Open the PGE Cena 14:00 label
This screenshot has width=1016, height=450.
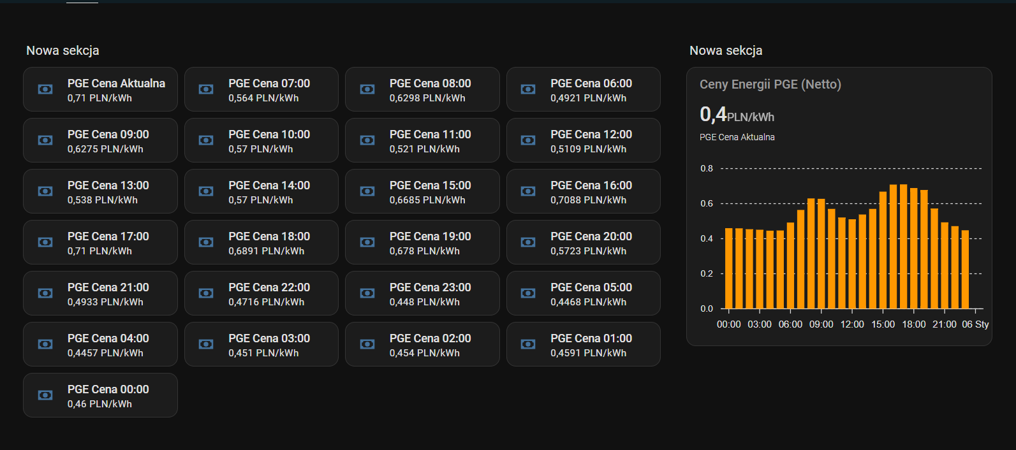pos(269,185)
